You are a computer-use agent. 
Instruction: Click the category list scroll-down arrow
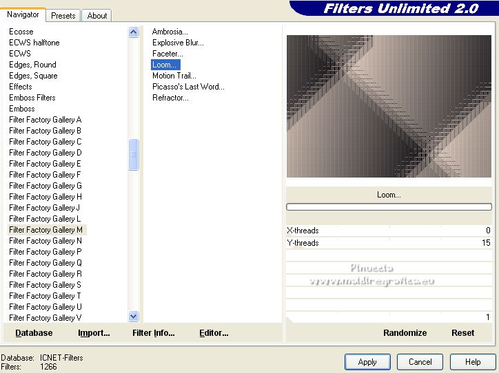pyautogui.click(x=133, y=317)
